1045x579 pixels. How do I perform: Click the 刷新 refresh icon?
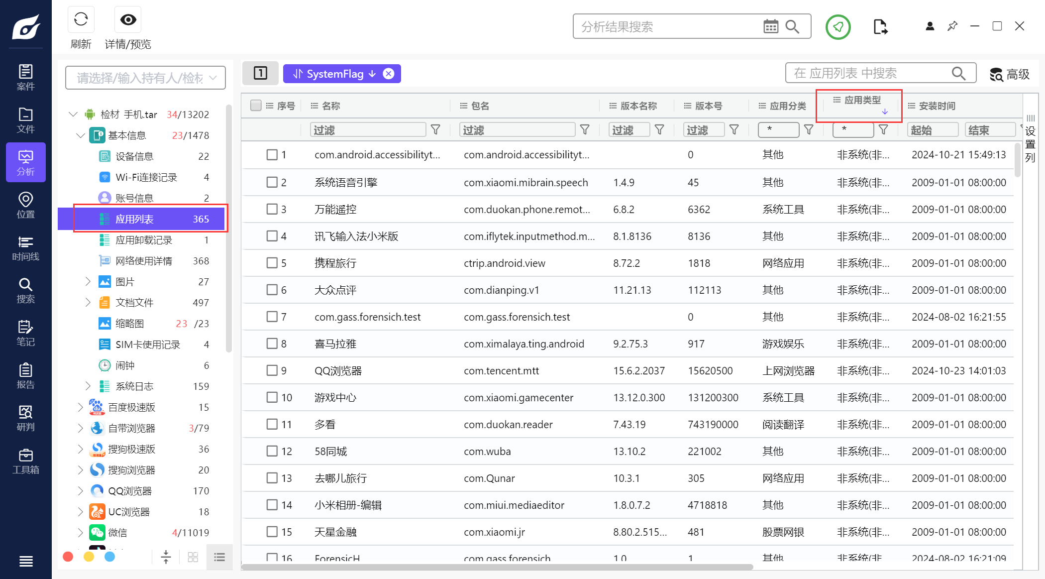pos(81,20)
